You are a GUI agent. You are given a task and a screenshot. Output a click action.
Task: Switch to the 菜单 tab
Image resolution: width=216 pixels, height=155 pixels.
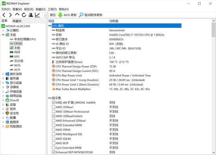pyautogui.click(x=4, y=21)
